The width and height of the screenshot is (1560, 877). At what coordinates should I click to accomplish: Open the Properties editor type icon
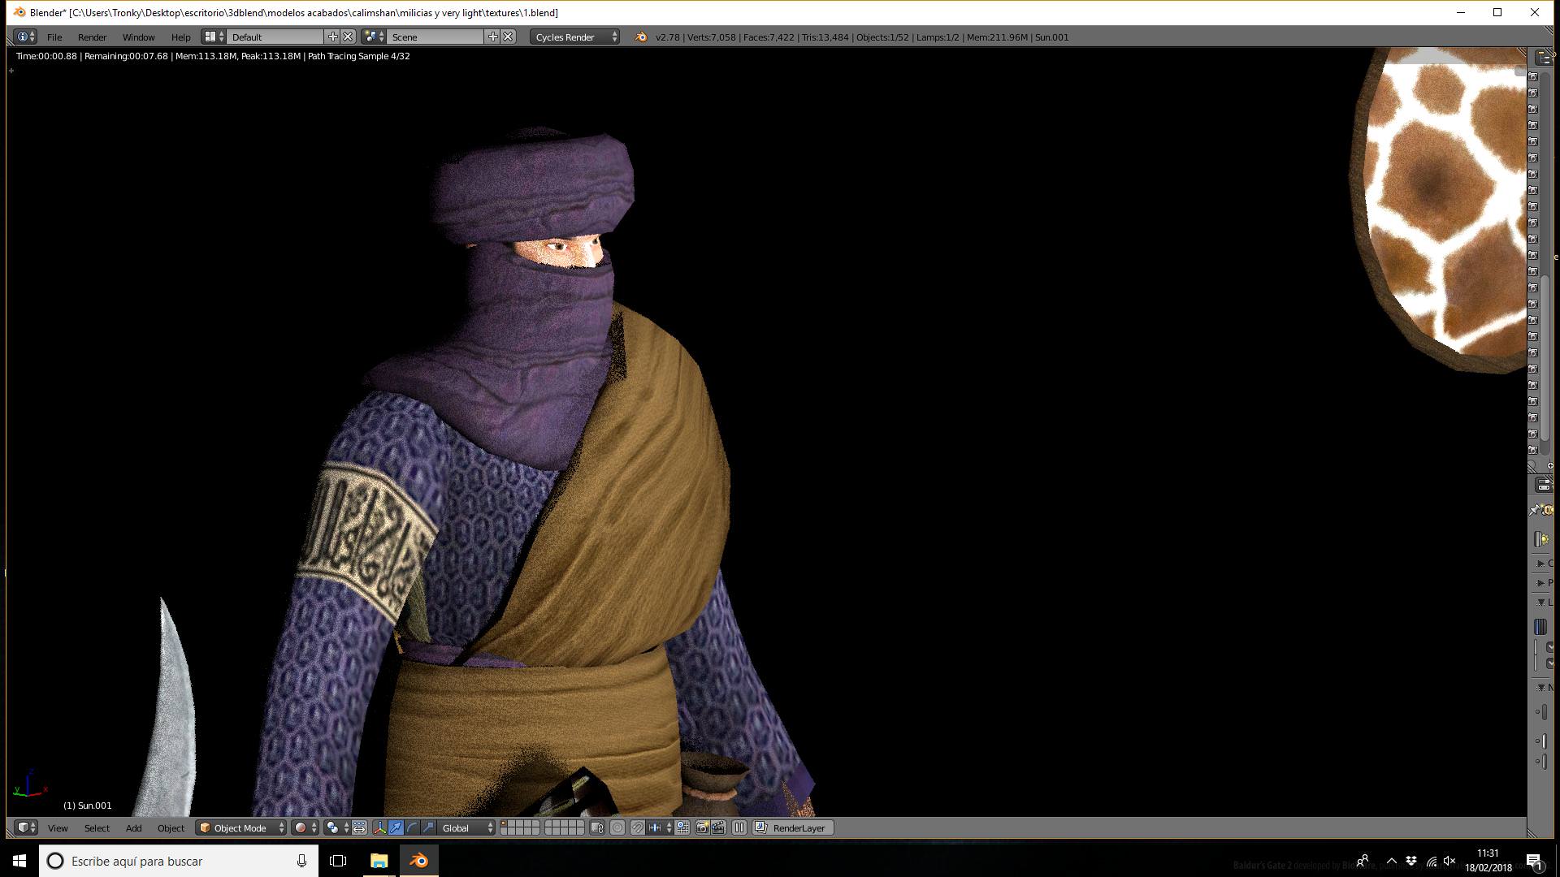1544,485
